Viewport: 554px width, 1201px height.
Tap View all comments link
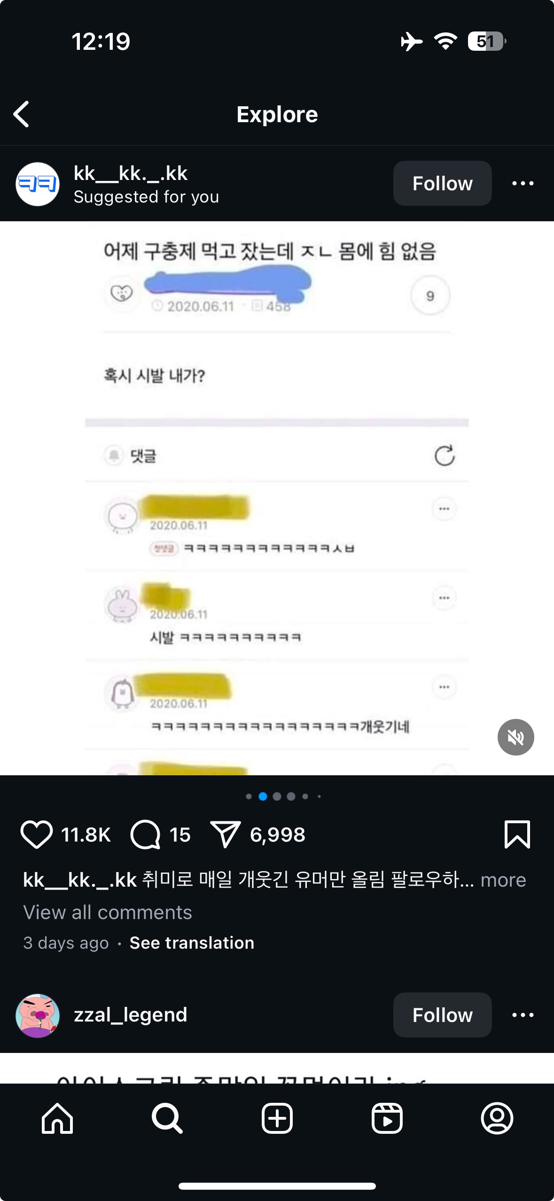coord(108,912)
